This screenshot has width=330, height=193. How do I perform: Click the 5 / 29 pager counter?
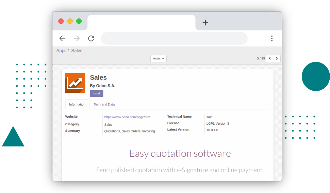261,58
